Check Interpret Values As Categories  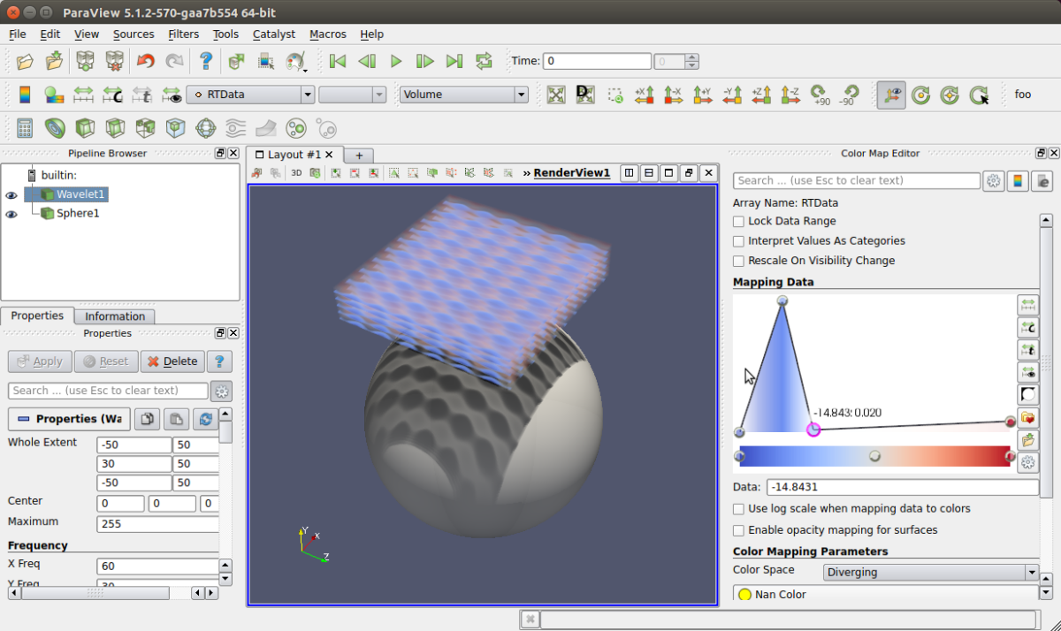738,241
